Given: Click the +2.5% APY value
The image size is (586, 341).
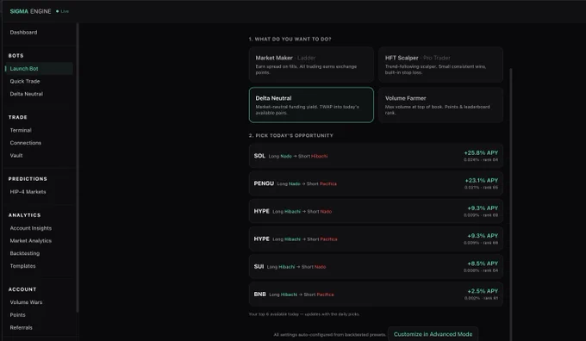Looking at the screenshot, I should coord(483,291).
